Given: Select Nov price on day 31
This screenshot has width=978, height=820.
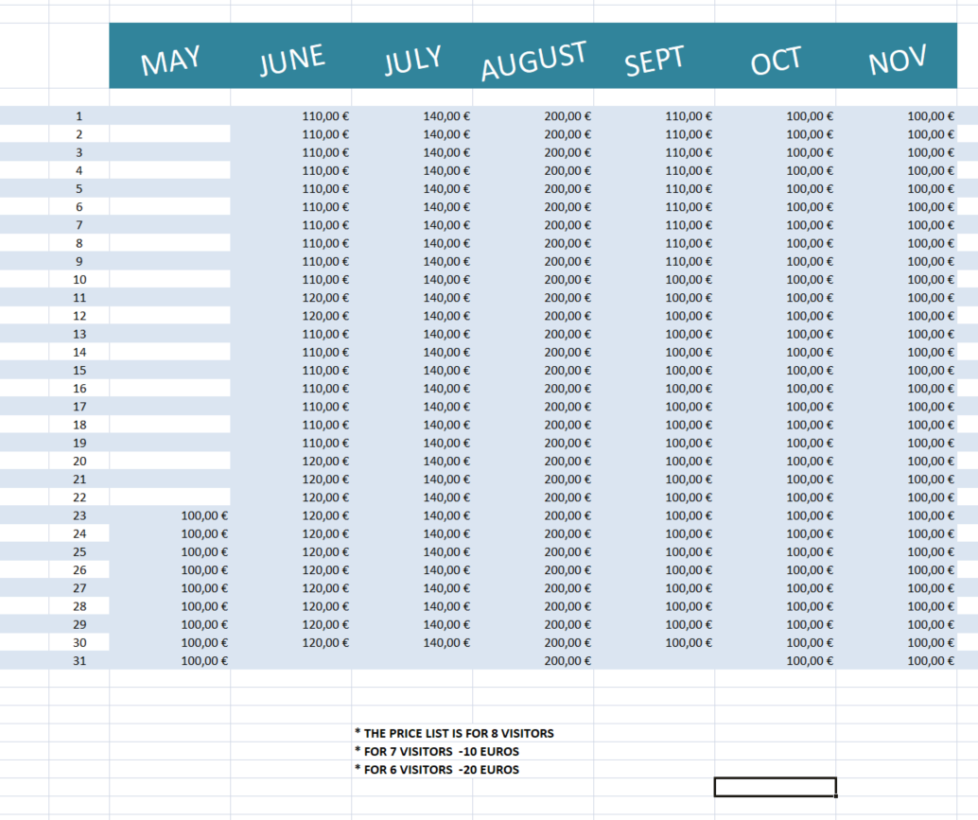Looking at the screenshot, I should (x=931, y=661).
